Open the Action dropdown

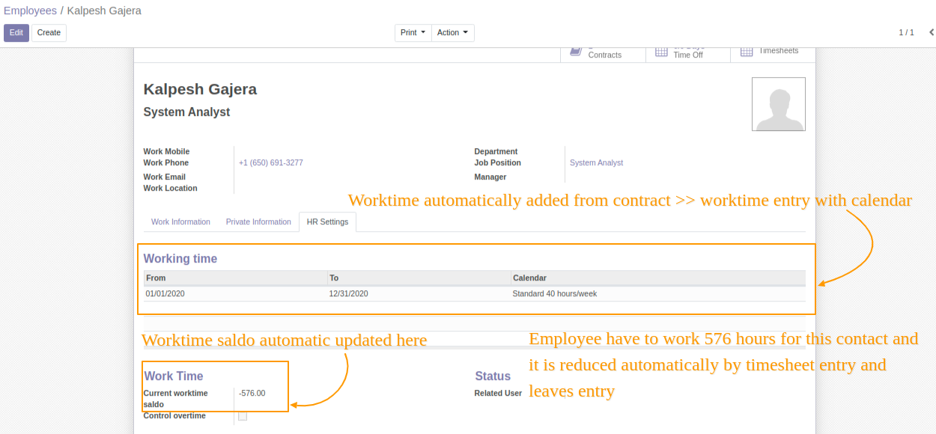click(453, 33)
